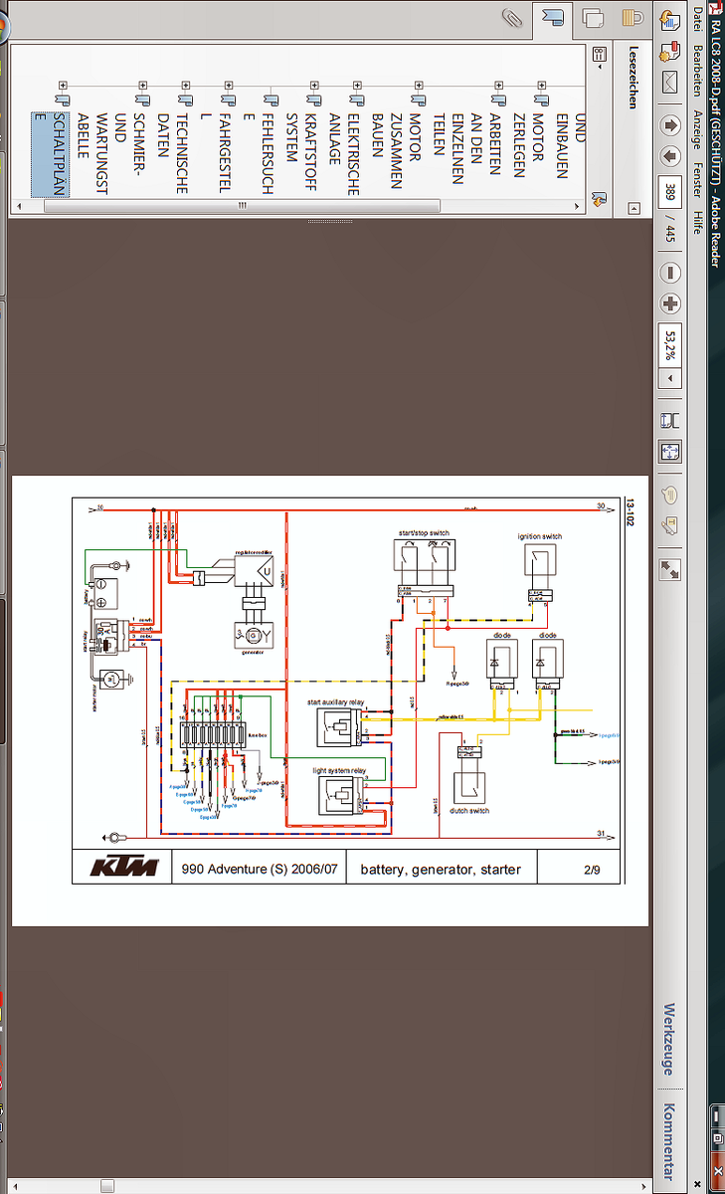The height and width of the screenshot is (1194, 725).
Task: Click the previous page arrow button
Action: click(670, 126)
